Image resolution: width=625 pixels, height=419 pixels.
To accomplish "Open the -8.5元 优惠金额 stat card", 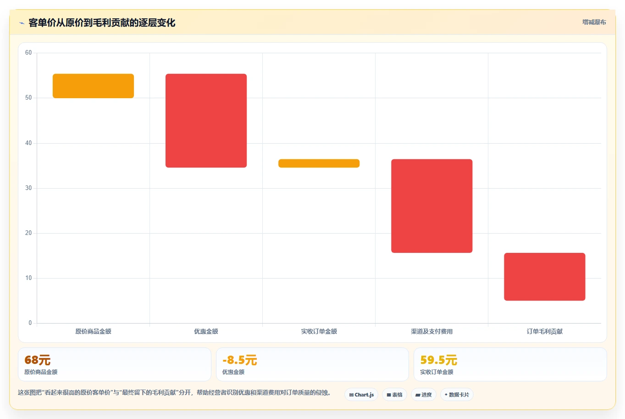I will [x=312, y=364].
